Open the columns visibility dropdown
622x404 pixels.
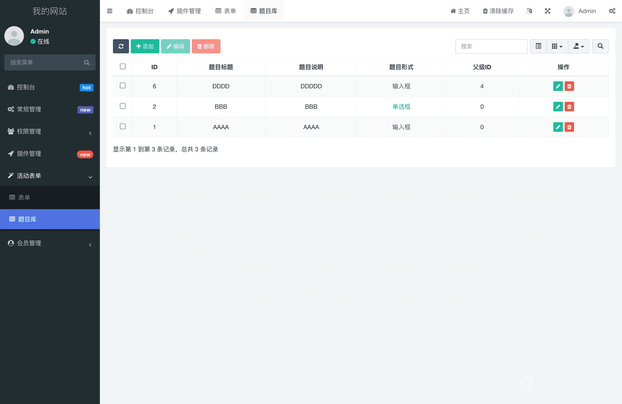tap(557, 46)
